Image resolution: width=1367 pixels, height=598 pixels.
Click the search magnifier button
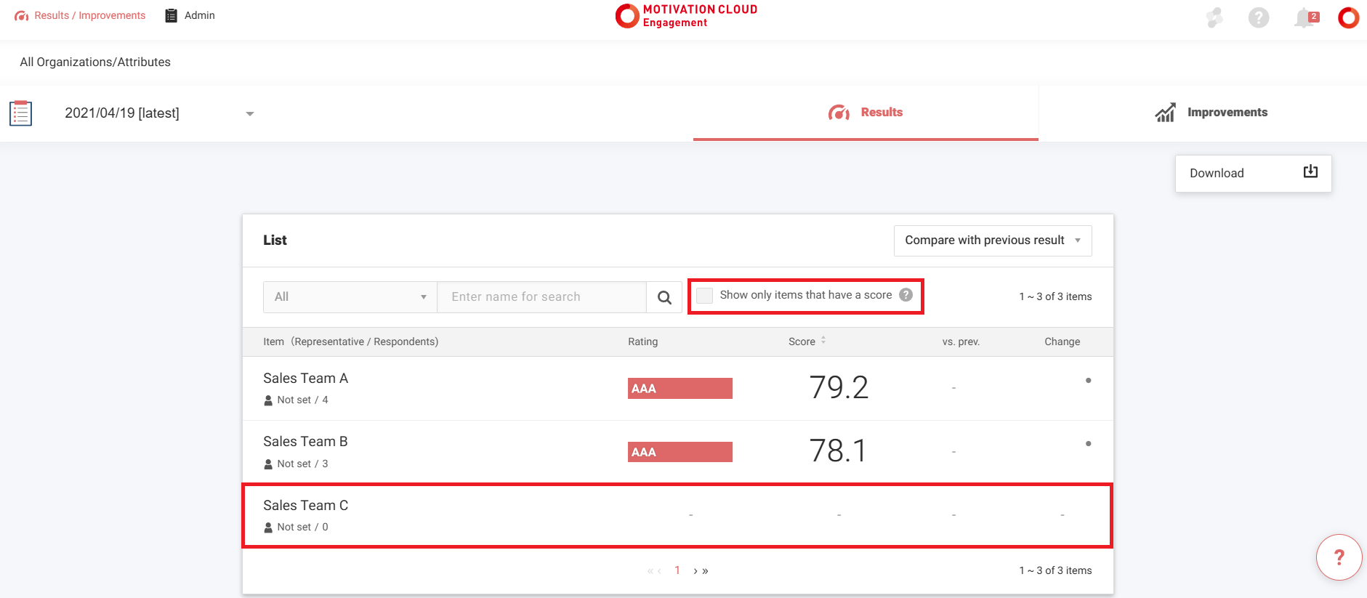664,297
